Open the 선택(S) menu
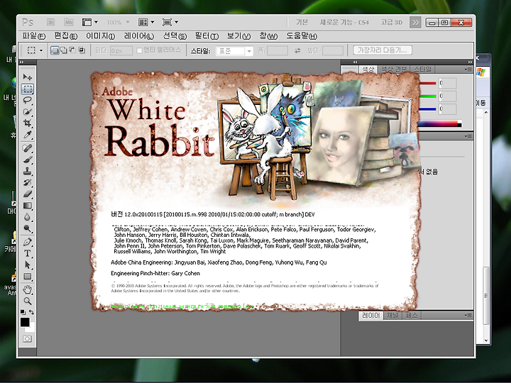The width and height of the screenshot is (511, 383). (175, 36)
